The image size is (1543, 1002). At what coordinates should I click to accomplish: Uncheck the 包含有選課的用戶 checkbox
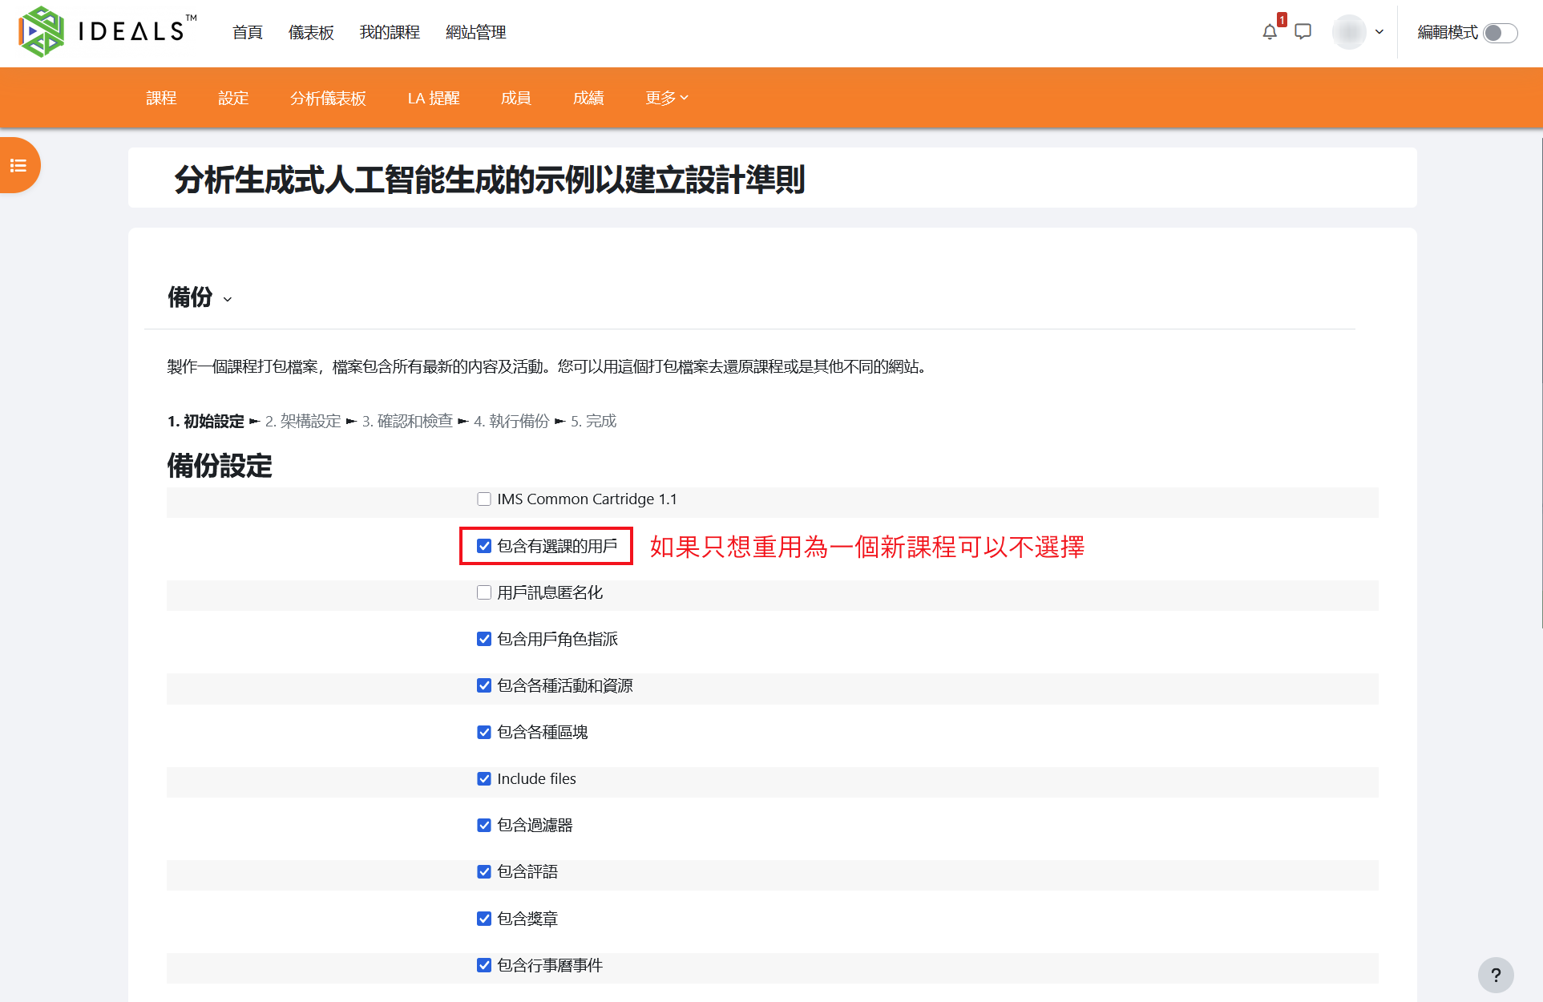484,546
